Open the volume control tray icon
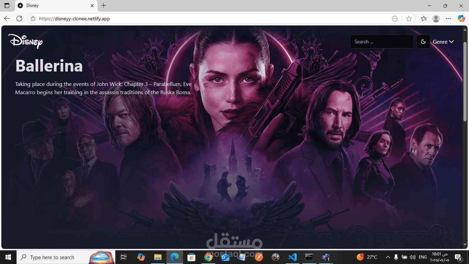This screenshot has height=264, width=469. click(x=413, y=257)
